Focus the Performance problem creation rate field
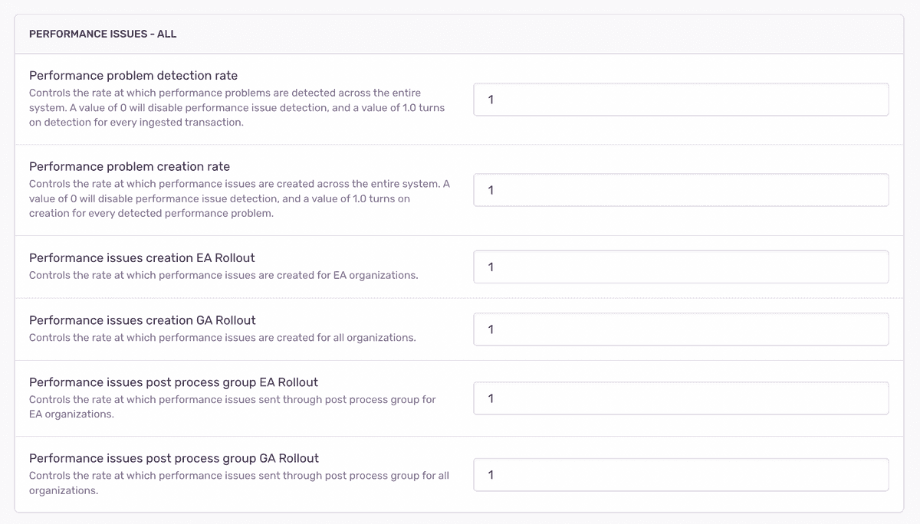The height and width of the screenshot is (524, 920). [681, 190]
